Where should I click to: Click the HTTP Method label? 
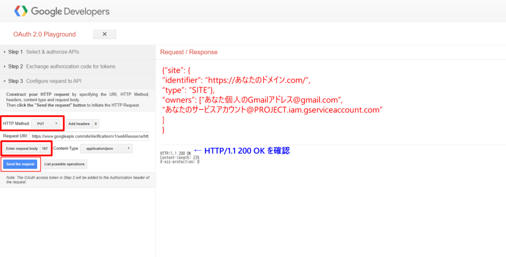(x=16, y=124)
